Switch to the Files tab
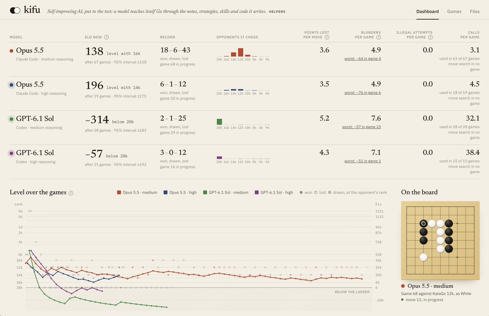 pyautogui.click(x=474, y=11)
